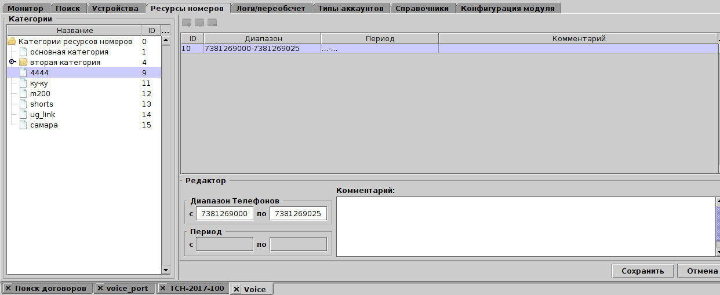
Task: Click the add range toolbar icon
Action: pos(187,23)
